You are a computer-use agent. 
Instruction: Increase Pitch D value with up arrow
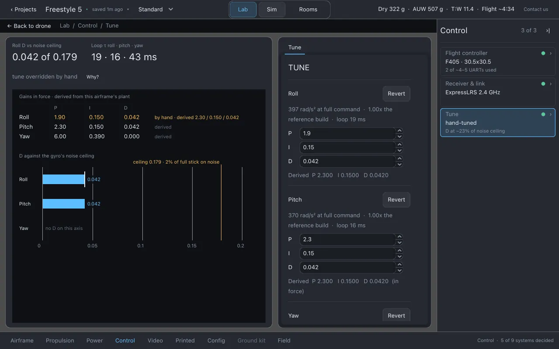click(x=400, y=264)
